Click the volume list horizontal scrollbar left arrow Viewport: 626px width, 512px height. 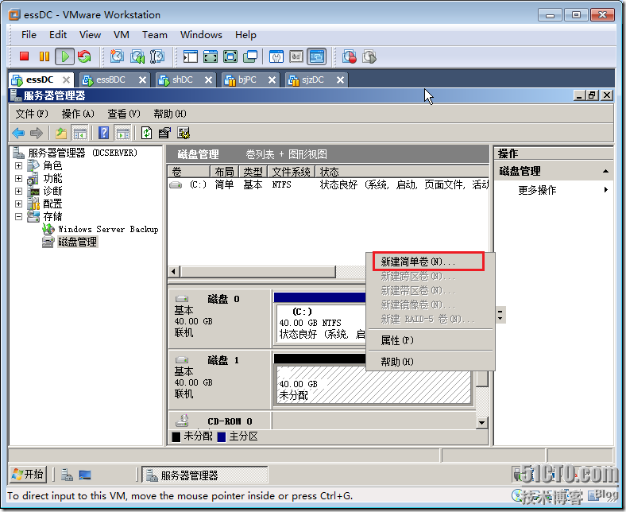tap(173, 272)
